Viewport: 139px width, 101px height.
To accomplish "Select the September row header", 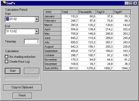I will point(53,51).
